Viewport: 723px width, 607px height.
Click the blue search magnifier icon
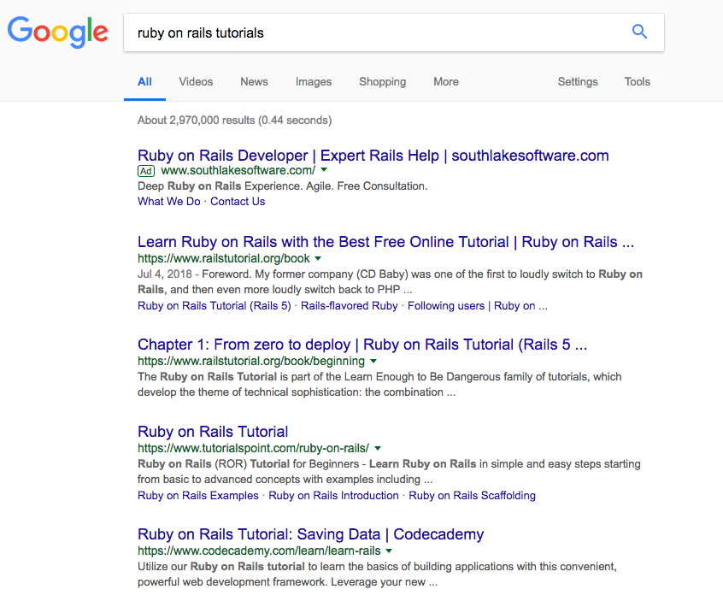click(x=639, y=32)
